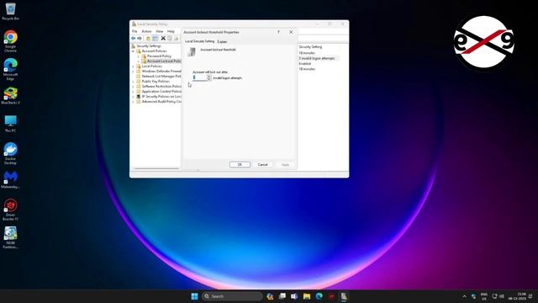
Task: Select the Malwarebytes desktop shortcut
Action: point(10,180)
